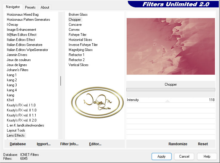The height and width of the screenshot is (163, 220).
Task: Click the category list scrollbar thumb
Action: click(61, 81)
